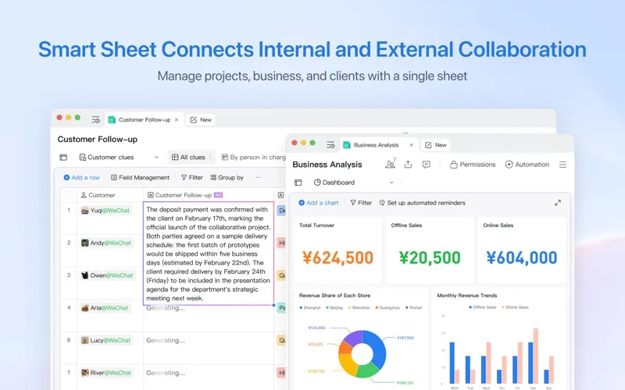Click the share/export icon in Business Analysis
The image size is (625, 390).
click(408, 165)
